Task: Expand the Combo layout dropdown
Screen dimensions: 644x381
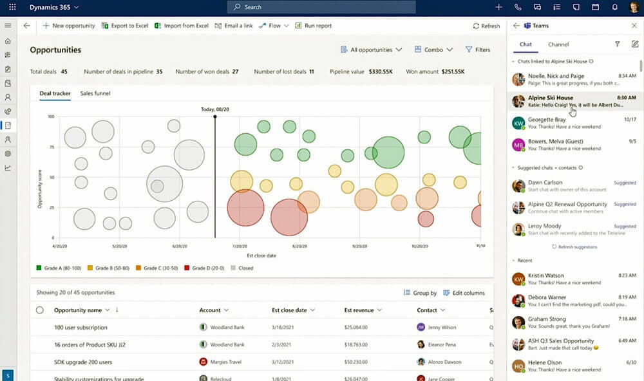Action: coord(433,50)
